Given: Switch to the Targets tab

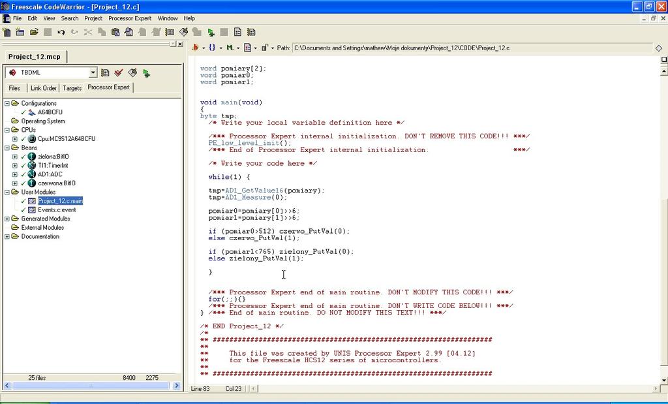Looking at the screenshot, I should 72,88.
